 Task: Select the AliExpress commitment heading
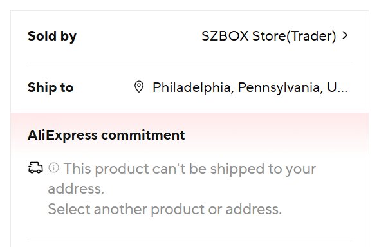click(x=106, y=135)
